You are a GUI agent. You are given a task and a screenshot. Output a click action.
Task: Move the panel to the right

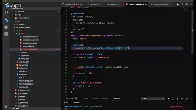pos(187,98)
